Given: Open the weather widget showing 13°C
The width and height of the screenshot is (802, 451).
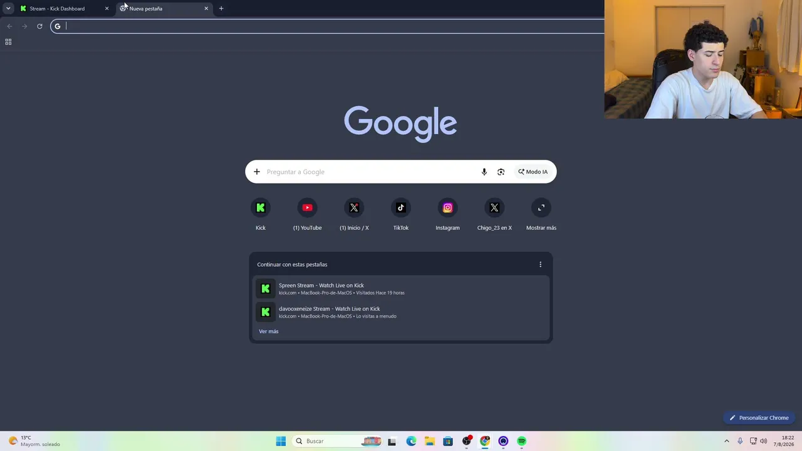Looking at the screenshot, I should [x=34, y=441].
